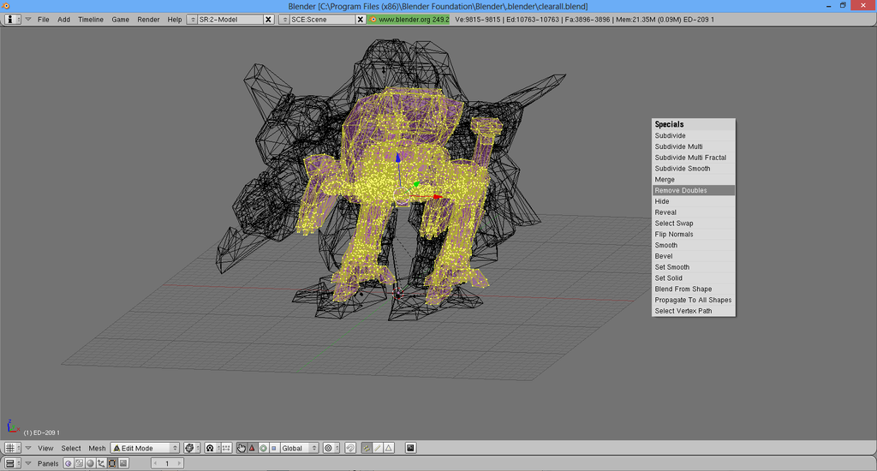The height and width of the screenshot is (471, 877).
Task: Open the Render menu
Action: pyautogui.click(x=148, y=20)
